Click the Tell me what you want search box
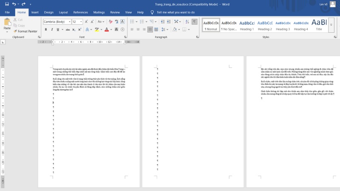 pos(176,12)
